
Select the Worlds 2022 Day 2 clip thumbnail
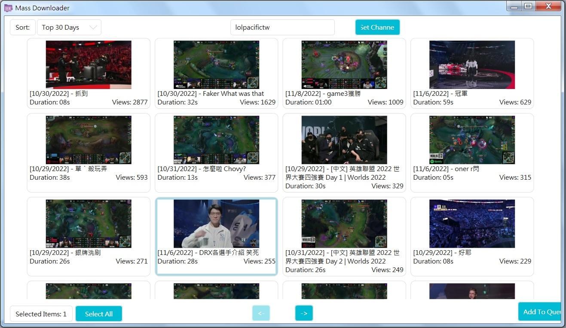[344, 224]
